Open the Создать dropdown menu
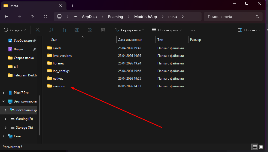This screenshot has height=152, width=268. point(15,30)
